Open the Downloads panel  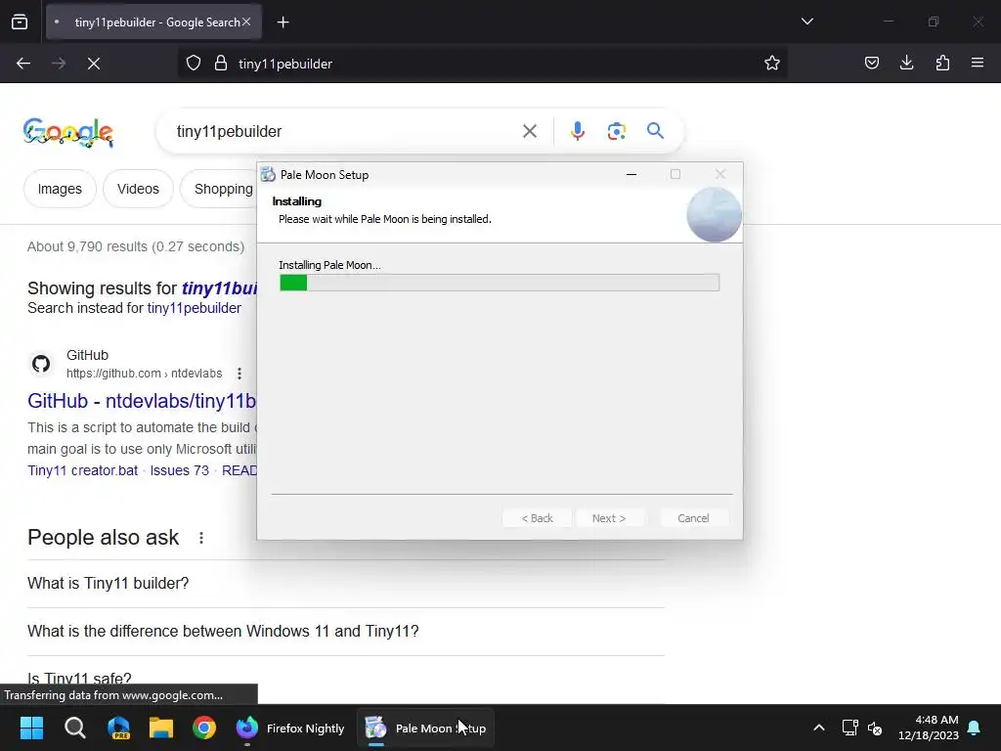point(906,63)
